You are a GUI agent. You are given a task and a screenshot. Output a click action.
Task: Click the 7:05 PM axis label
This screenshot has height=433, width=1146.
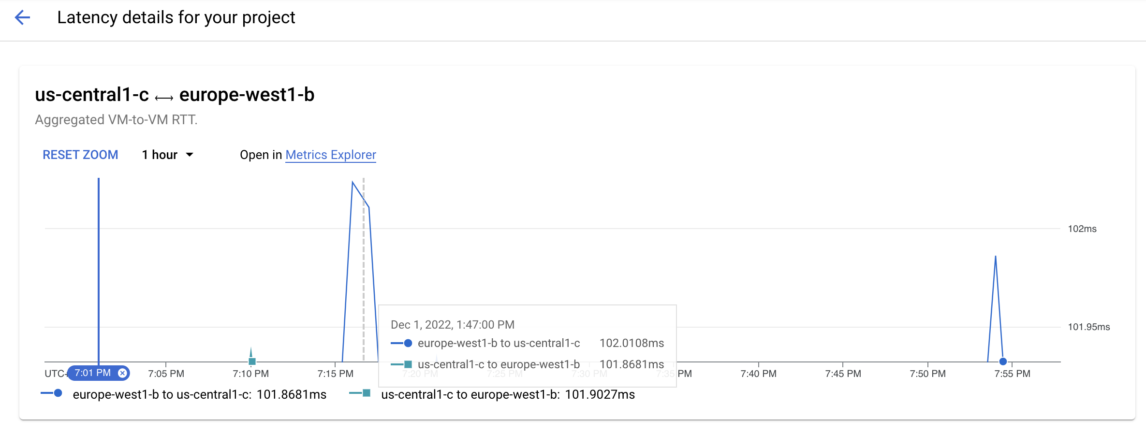click(166, 374)
